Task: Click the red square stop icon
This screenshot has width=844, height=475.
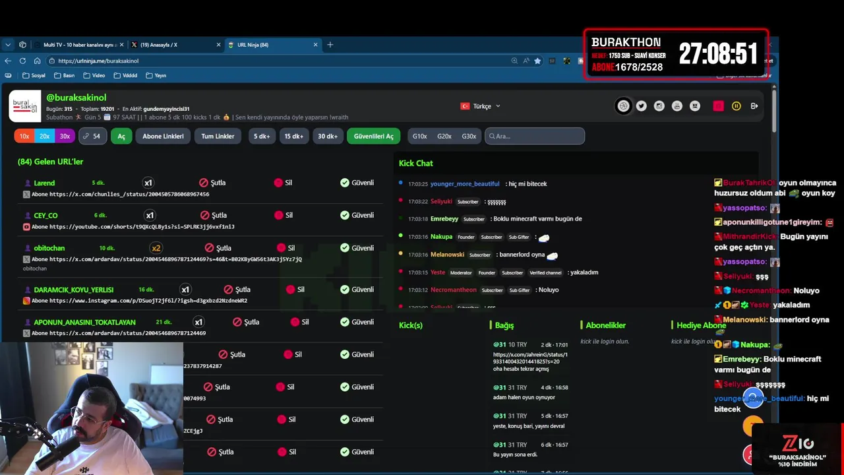Action: pos(718,106)
